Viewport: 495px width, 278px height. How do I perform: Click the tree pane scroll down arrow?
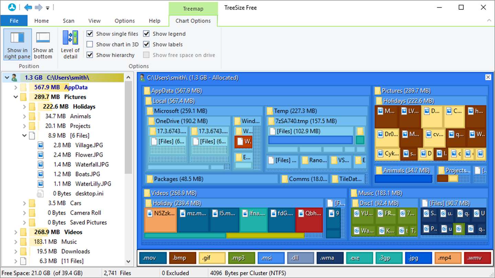click(128, 262)
